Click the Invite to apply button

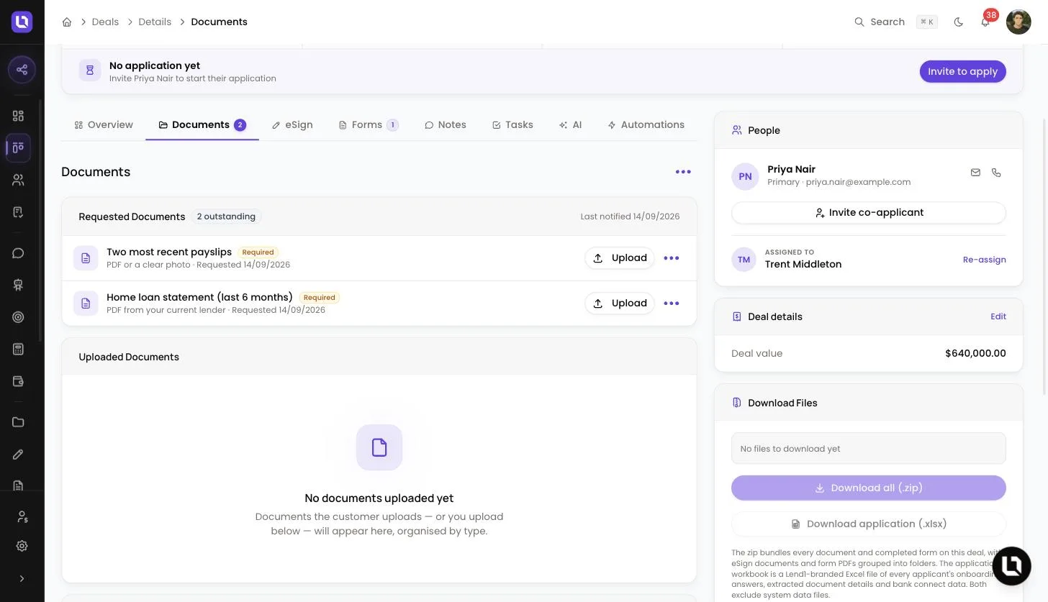click(962, 71)
